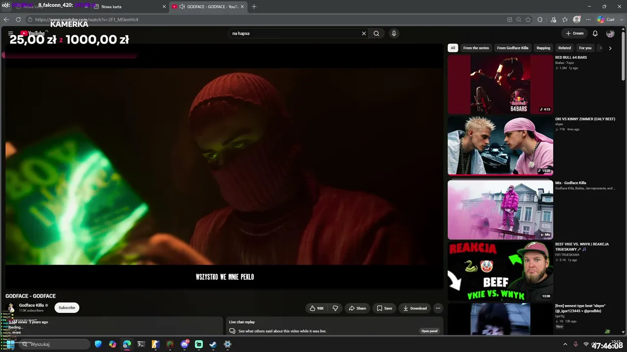Dislike the GODFACE video
Image resolution: width=627 pixels, height=352 pixels.
pyautogui.click(x=335, y=308)
